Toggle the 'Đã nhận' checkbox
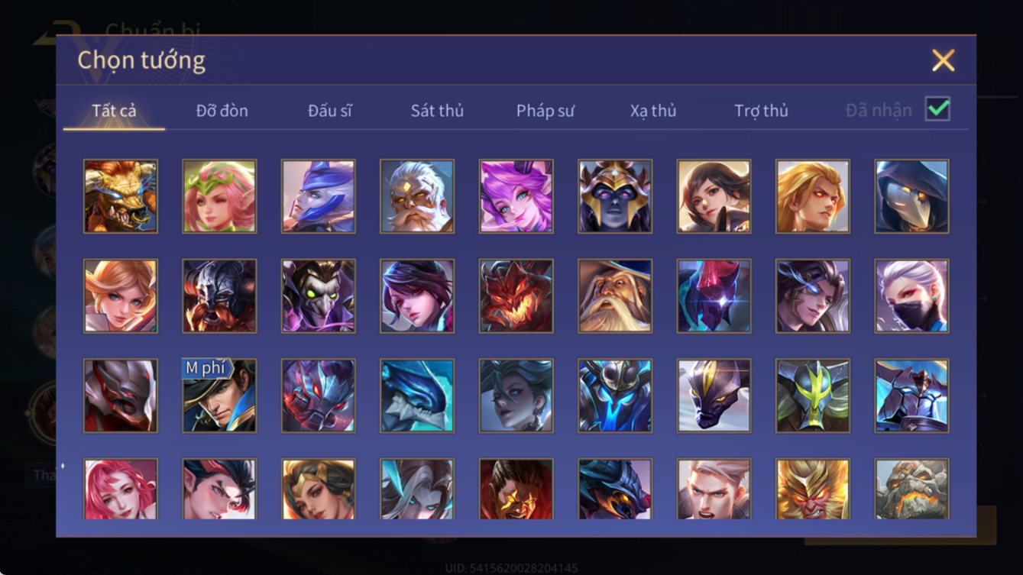1023x575 pixels. tap(937, 109)
